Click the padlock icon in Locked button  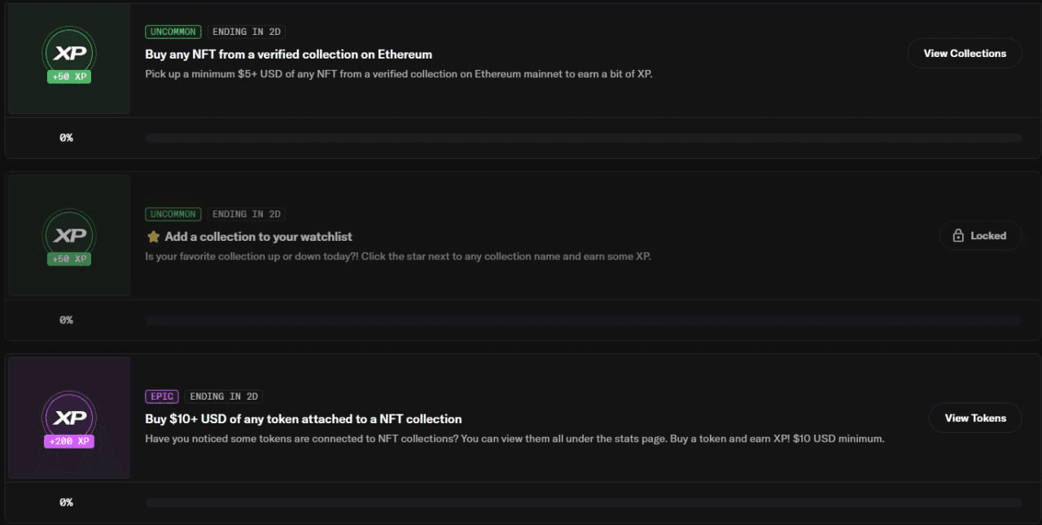(x=958, y=236)
